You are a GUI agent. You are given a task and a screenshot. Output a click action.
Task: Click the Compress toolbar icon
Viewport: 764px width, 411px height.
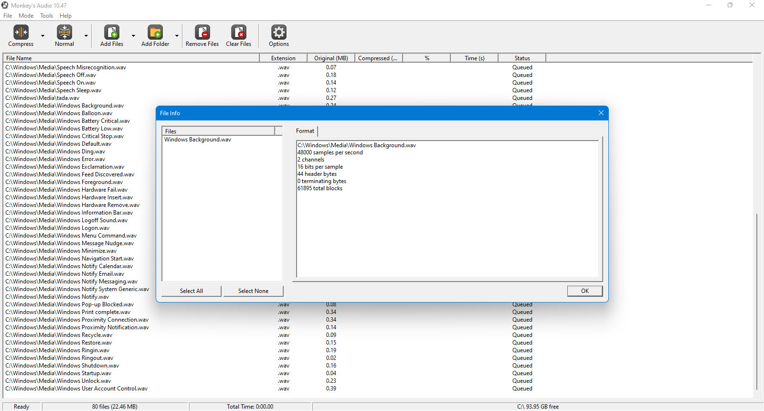point(21,32)
